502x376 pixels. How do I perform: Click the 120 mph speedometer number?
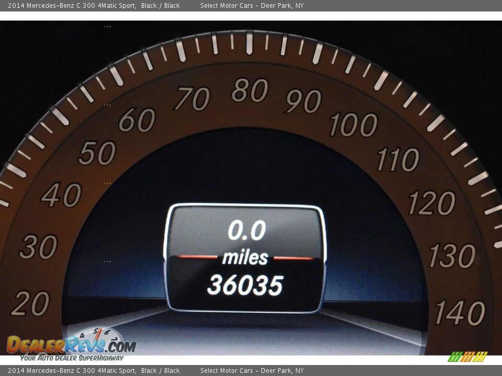[432, 203]
